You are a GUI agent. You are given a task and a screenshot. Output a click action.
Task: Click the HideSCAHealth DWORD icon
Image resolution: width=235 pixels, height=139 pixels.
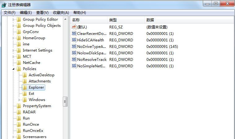click(x=74, y=40)
